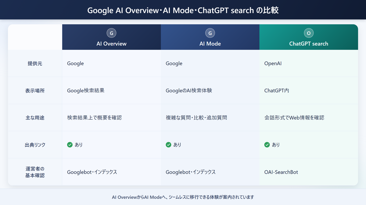Click the G circle icon above AI Overview

112,33
